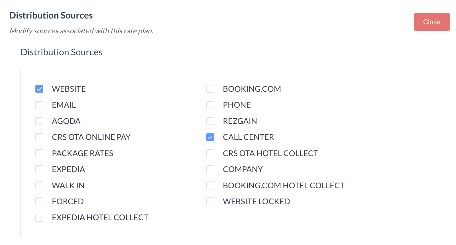Select CRS OTA ONLINE PAY checkbox

(39, 137)
